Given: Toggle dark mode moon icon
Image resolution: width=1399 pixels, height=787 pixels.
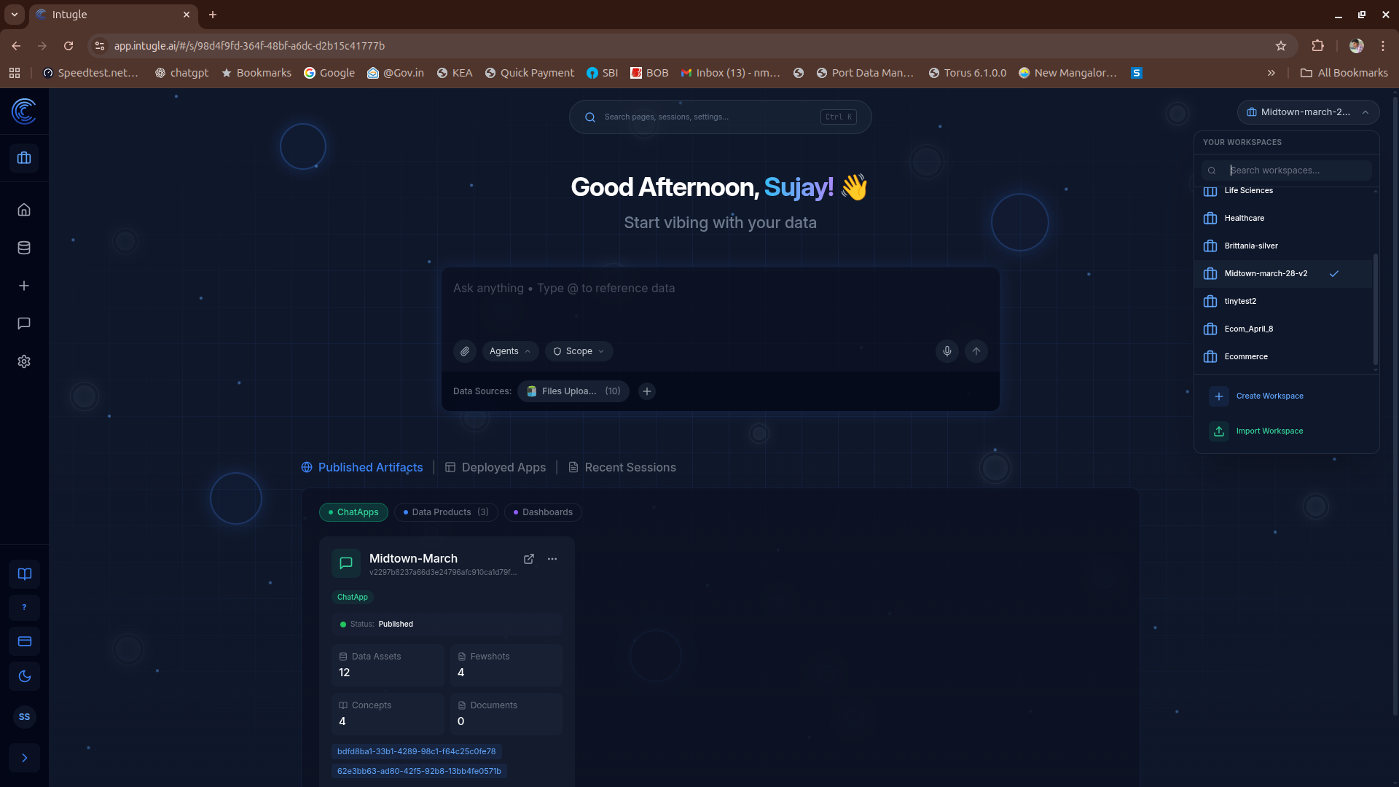Looking at the screenshot, I should tap(24, 676).
